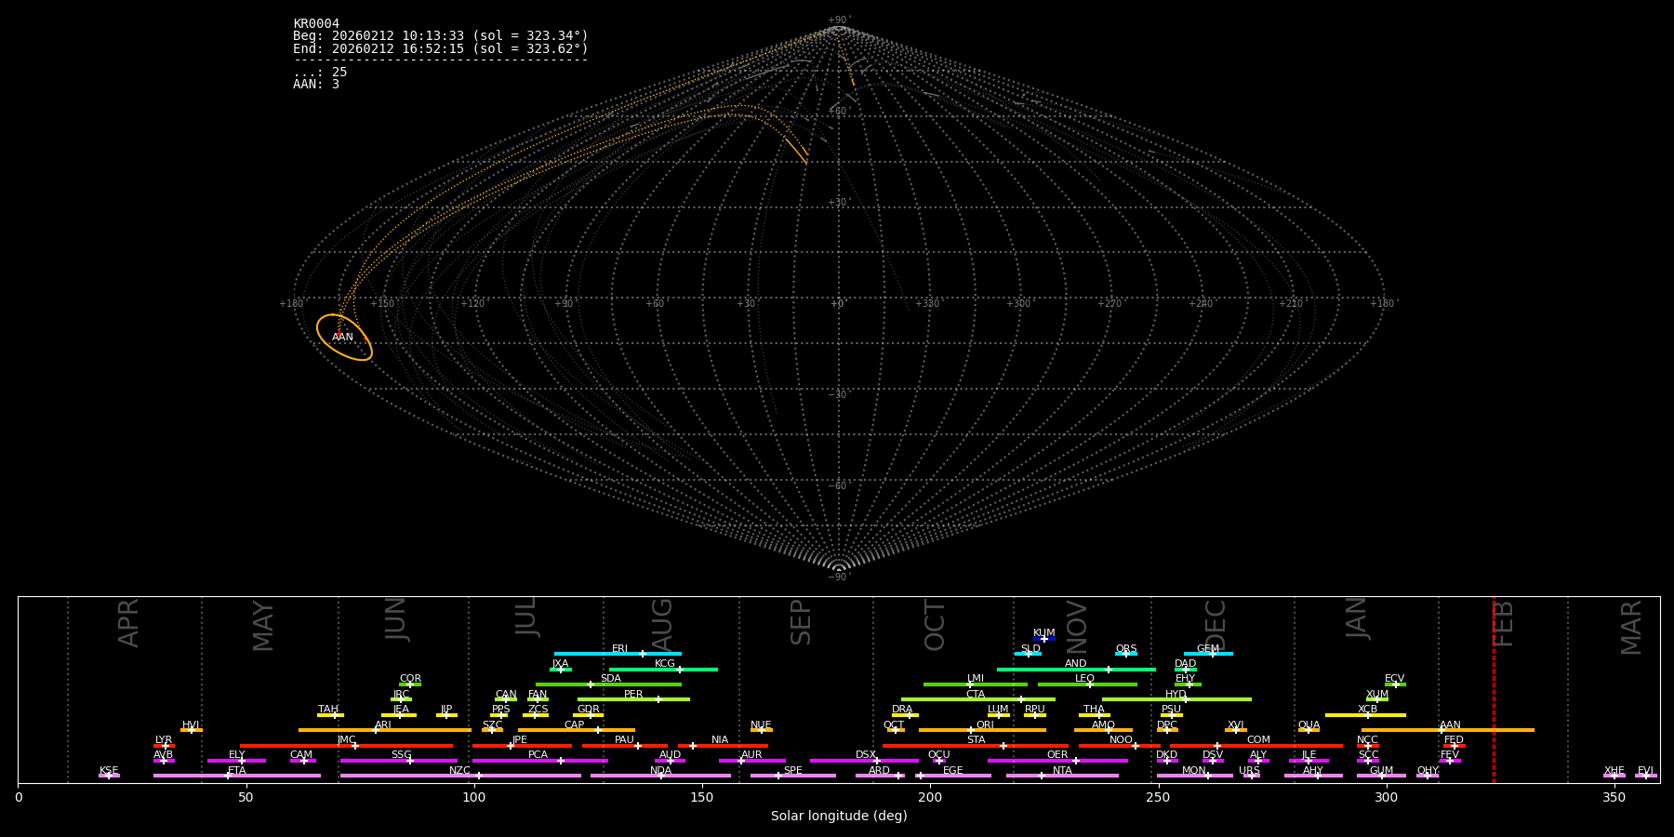Click the AAN radiant label on the sky map

click(342, 337)
